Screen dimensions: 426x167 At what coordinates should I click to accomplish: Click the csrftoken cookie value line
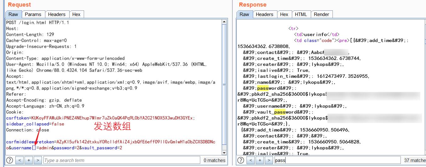[101, 118]
